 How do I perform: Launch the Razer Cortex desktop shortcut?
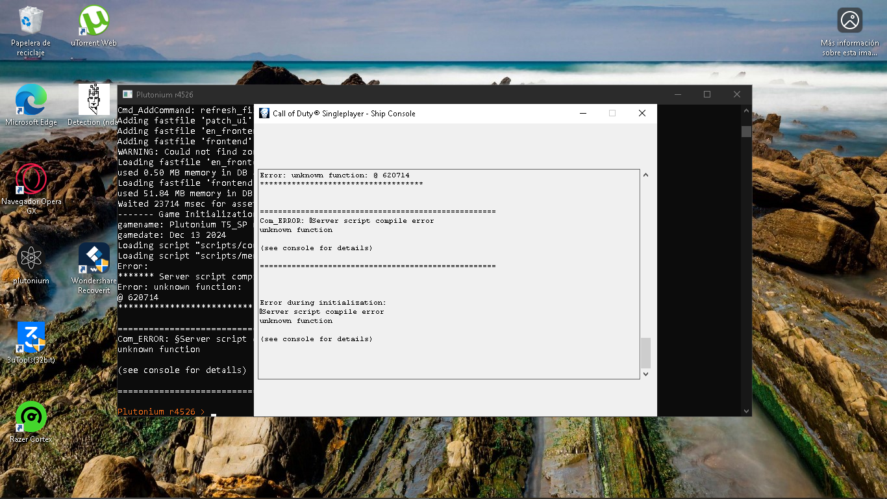(x=31, y=422)
